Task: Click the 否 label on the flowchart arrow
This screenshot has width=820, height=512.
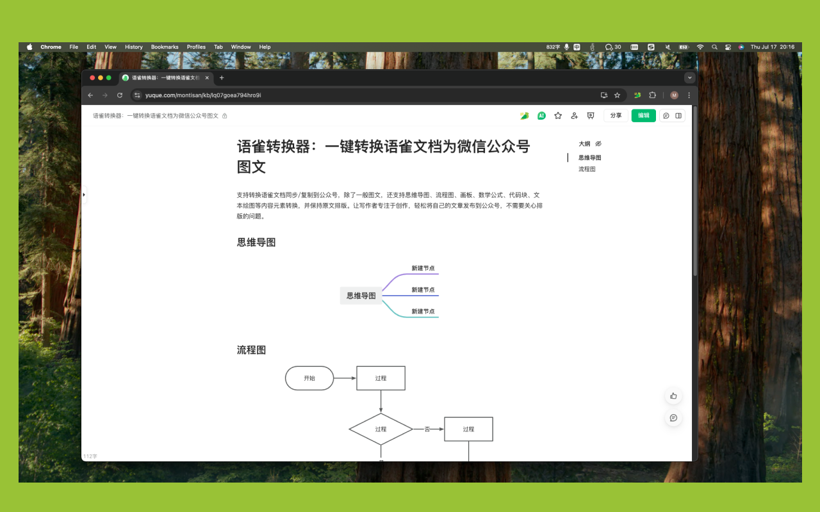Action: 427,429
